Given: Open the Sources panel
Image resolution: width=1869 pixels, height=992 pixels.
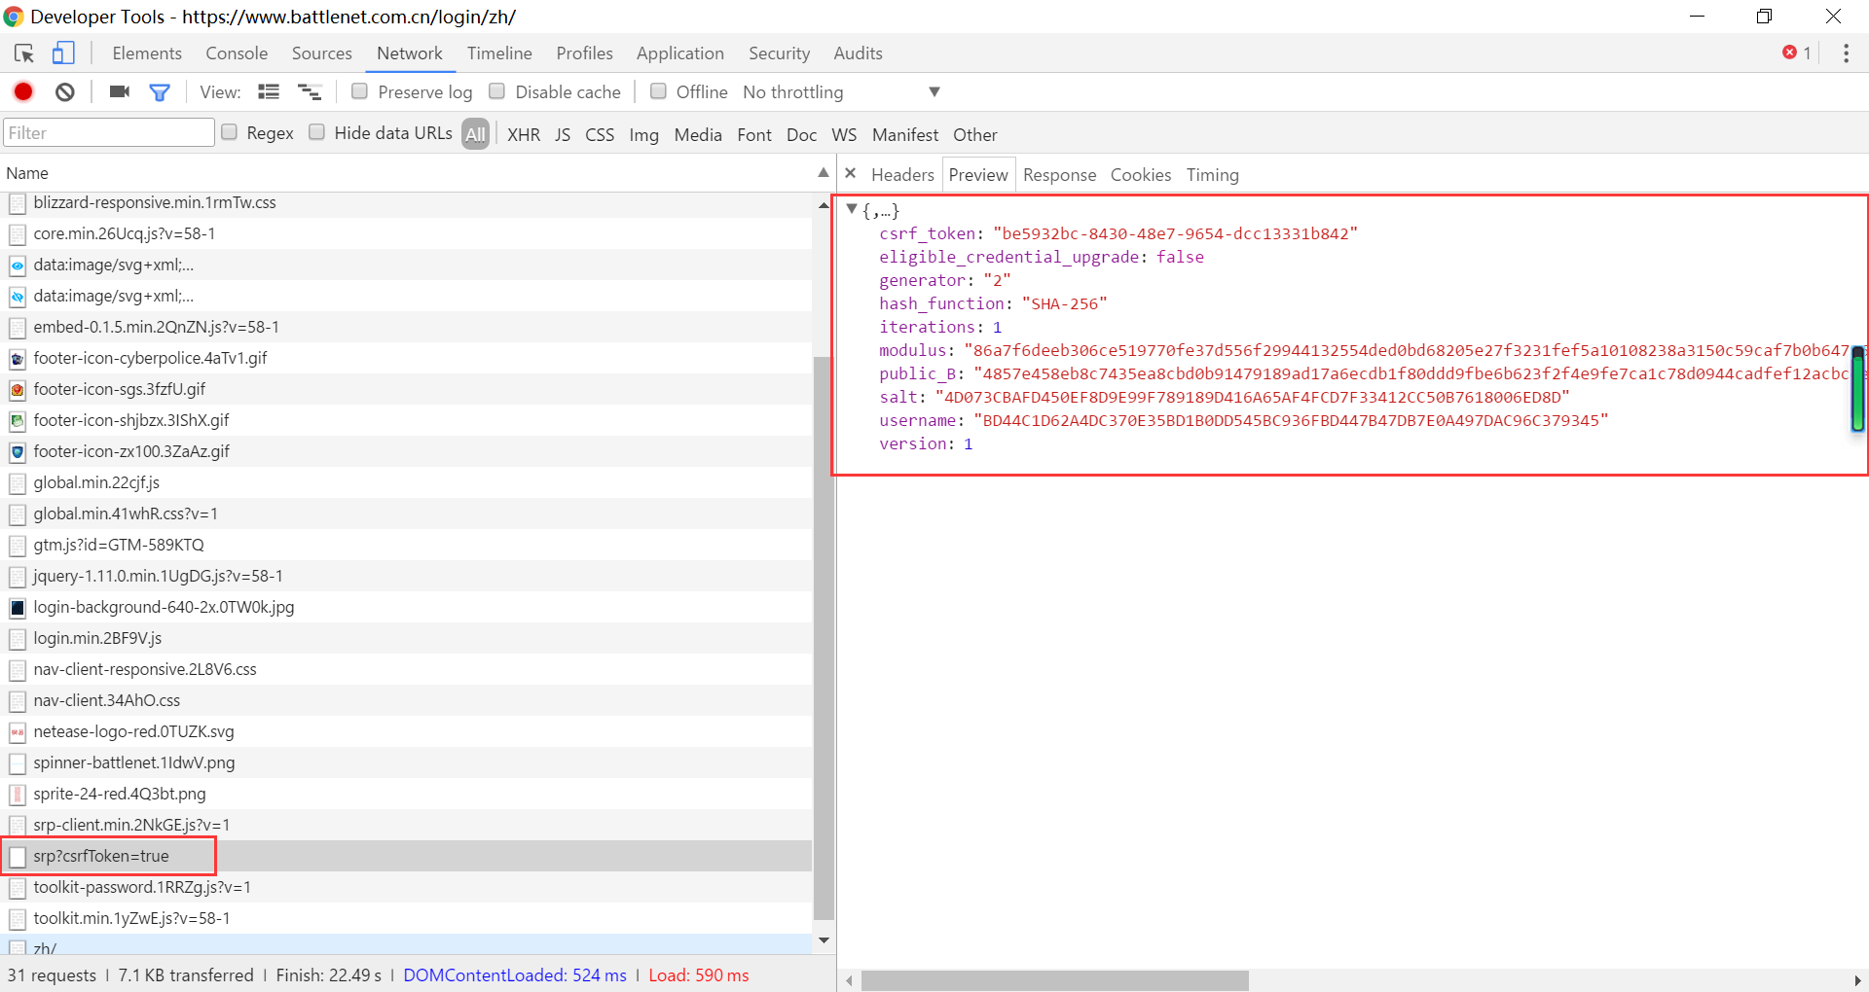Looking at the screenshot, I should pos(322,53).
